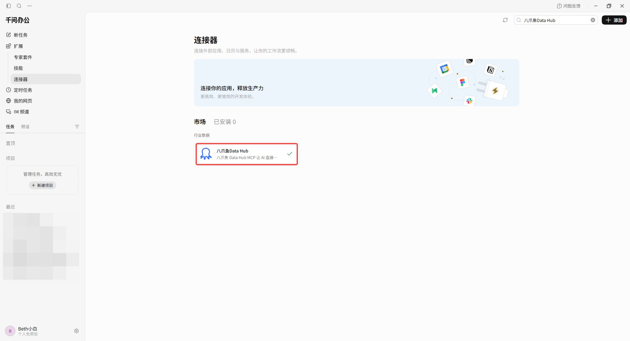Click the 个人免费版 plan label

[28, 334]
